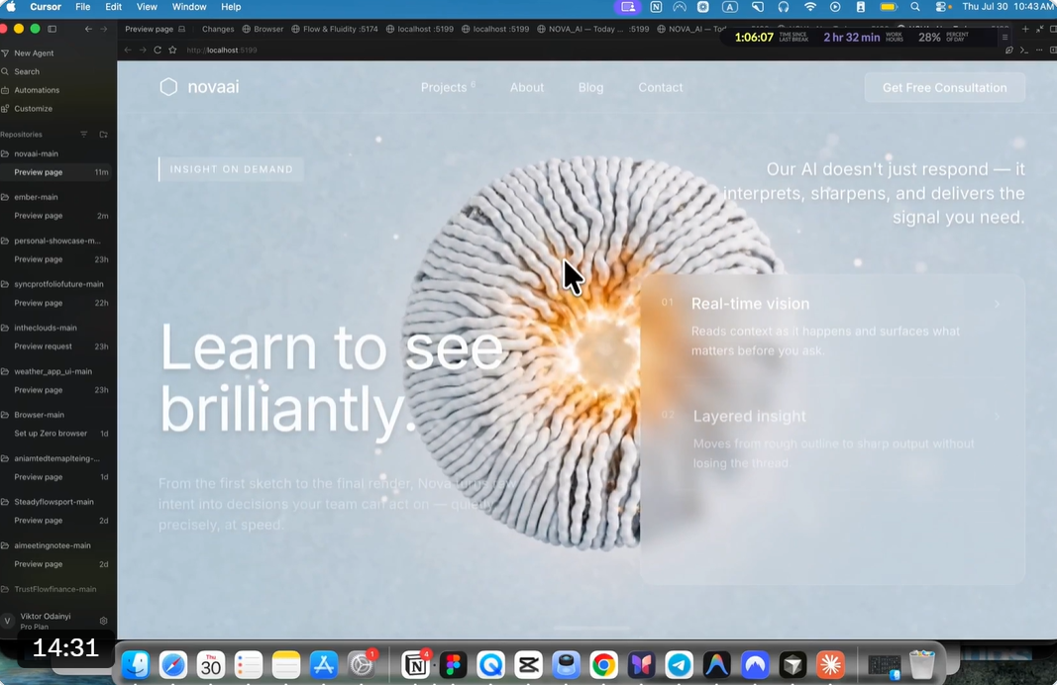This screenshot has width=1057, height=685.
Task: Click the Repositories filter icon
Action: point(83,134)
